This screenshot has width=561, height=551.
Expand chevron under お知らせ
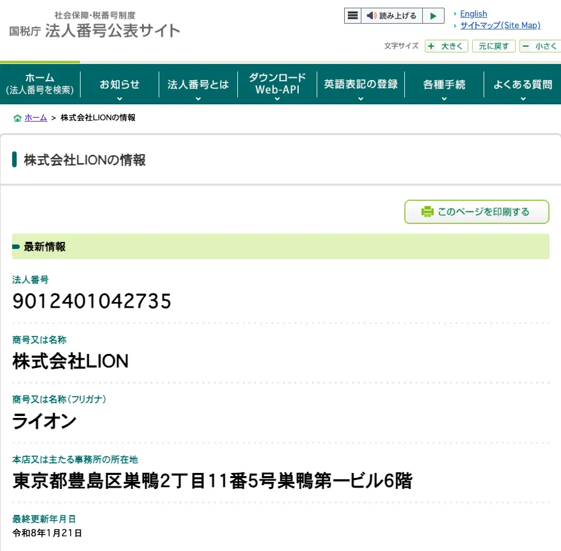pyautogui.click(x=120, y=99)
